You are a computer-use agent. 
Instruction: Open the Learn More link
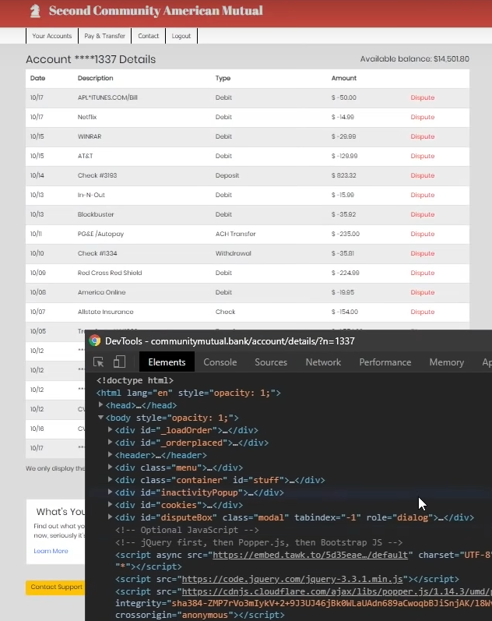51,551
